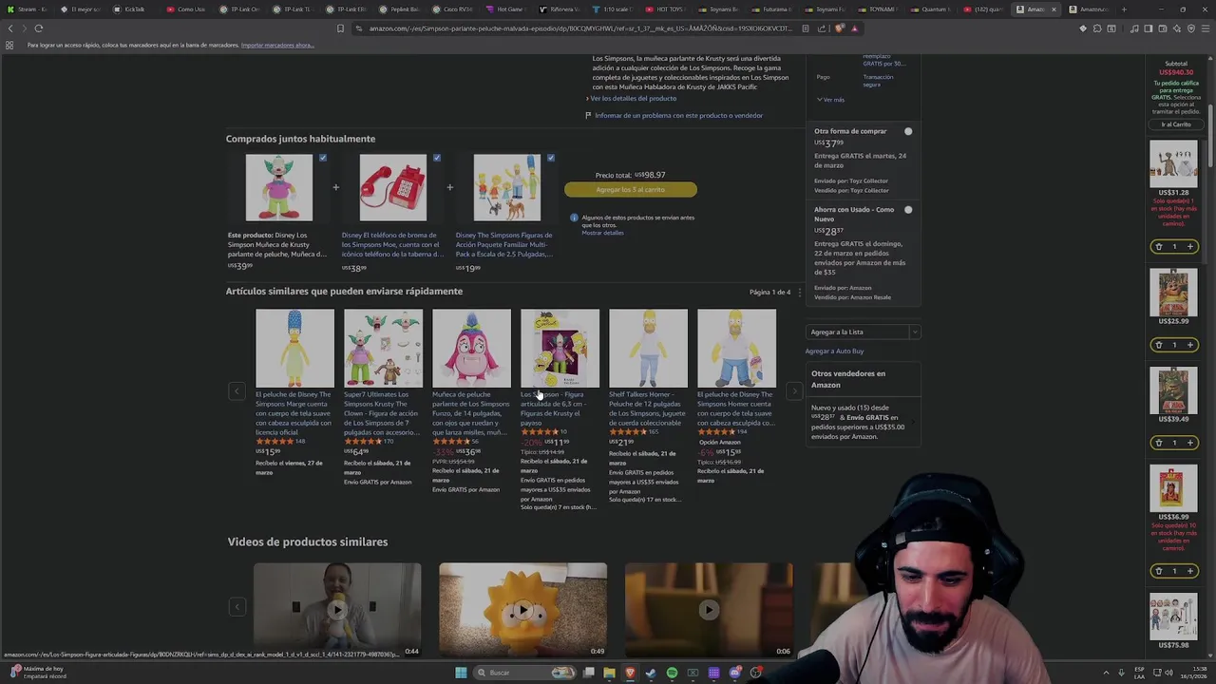Expand 'Ver más' in the buy box
The image size is (1216, 684).
(830, 100)
